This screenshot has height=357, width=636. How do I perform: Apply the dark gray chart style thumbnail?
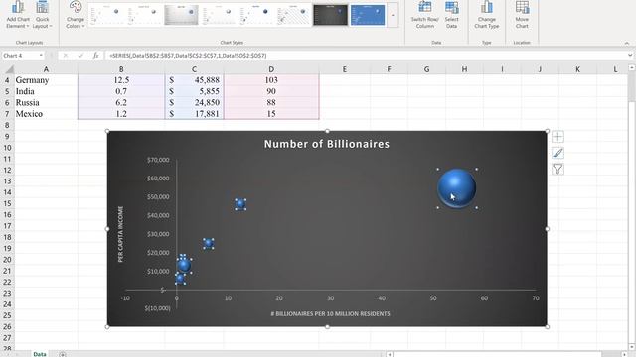coord(331,15)
